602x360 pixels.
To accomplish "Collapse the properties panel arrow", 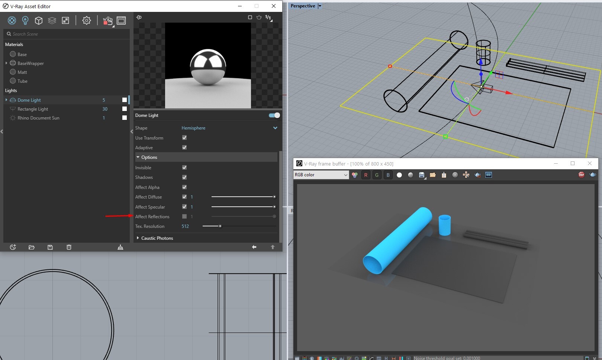I will (132, 131).
